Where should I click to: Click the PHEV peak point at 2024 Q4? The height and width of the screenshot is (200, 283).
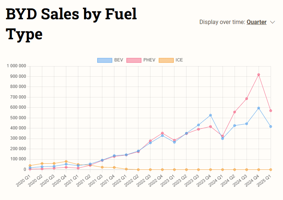[259, 75]
